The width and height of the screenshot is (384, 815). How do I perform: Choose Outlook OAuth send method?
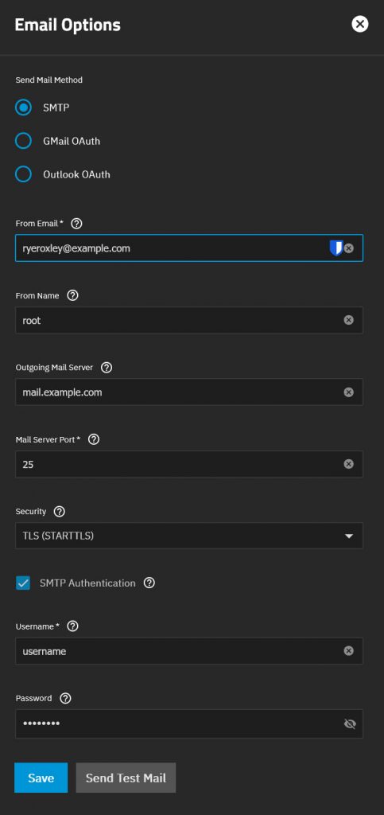point(23,174)
